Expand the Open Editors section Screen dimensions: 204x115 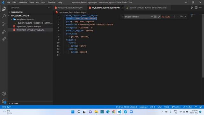click(x=30, y=12)
